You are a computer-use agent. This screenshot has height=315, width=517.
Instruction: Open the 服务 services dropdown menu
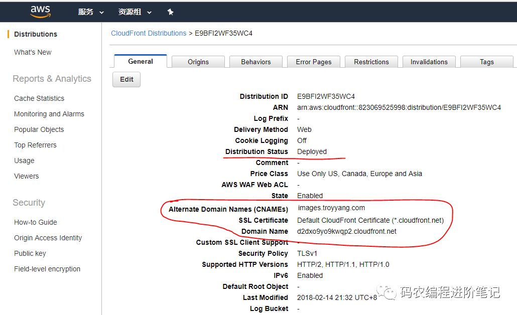coord(91,12)
